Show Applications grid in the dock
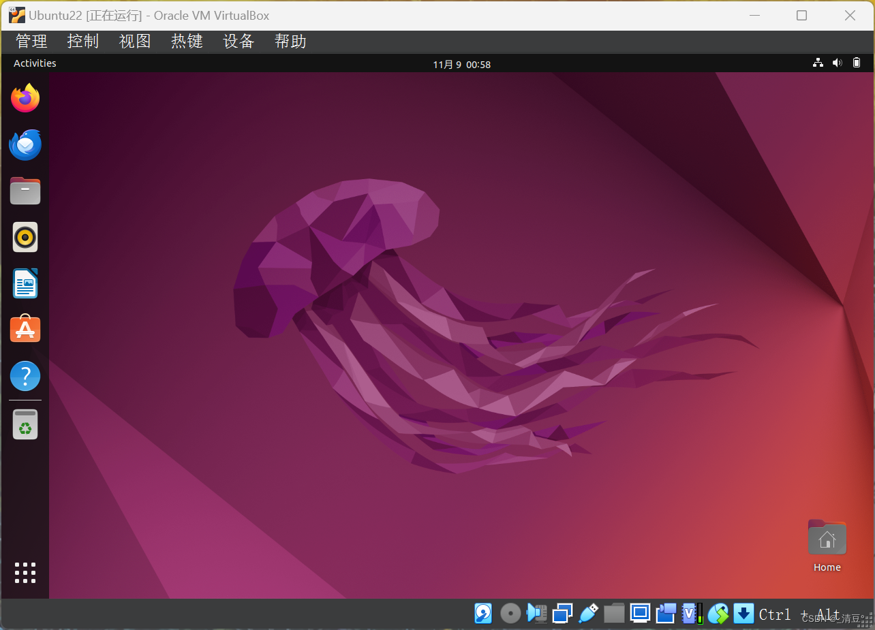Viewport: 875px width, 630px height. (x=25, y=573)
